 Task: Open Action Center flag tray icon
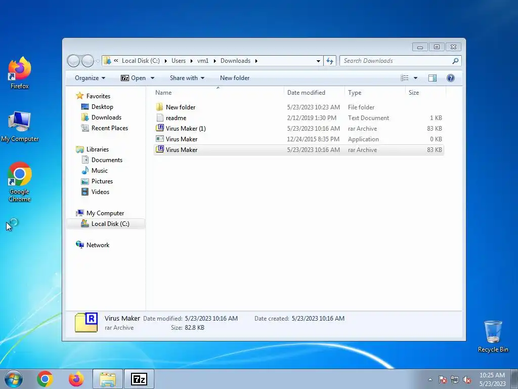pos(443,379)
